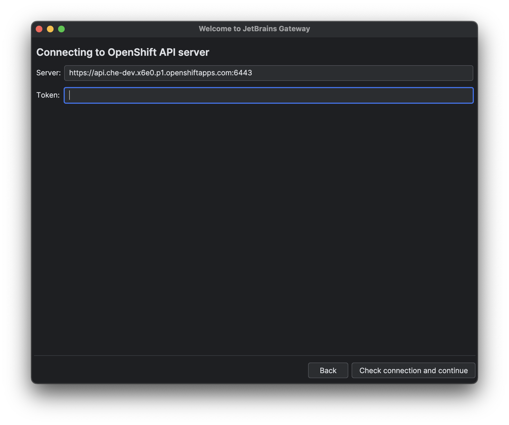
Task: Click the Welcome to JetBrains Gateway title bar
Action: pyautogui.click(x=254, y=28)
